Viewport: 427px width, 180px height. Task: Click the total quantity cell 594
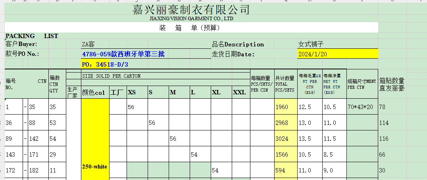pyautogui.click(x=282, y=170)
